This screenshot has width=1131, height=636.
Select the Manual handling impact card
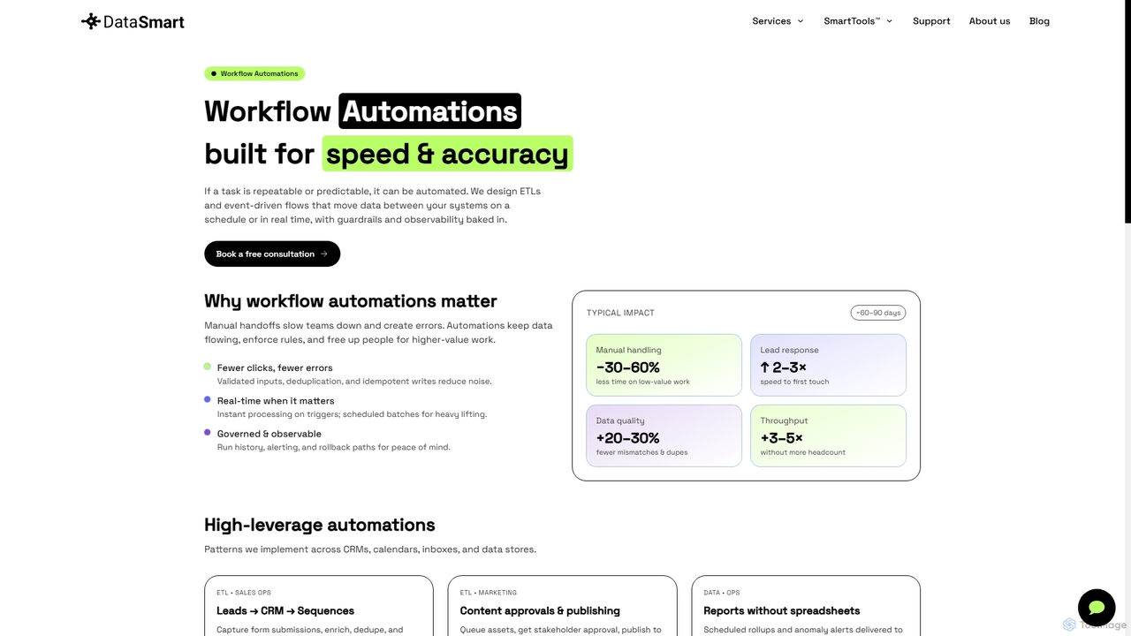point(664,365)
